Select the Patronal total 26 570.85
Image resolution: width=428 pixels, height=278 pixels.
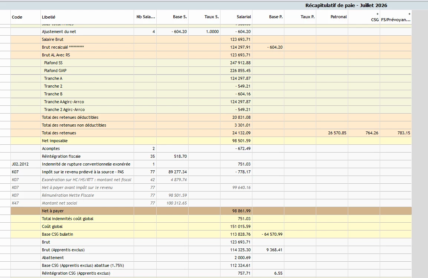coord(337,133)
